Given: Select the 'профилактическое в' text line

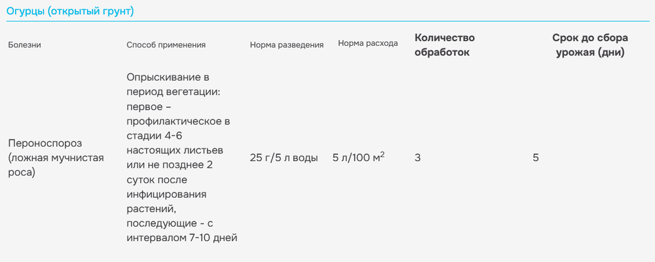Looking at the screenshot, I should click(178, 122).
